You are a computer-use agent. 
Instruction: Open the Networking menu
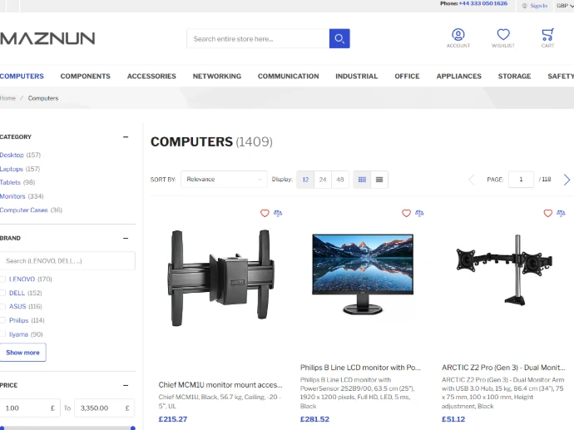point(216,77)
